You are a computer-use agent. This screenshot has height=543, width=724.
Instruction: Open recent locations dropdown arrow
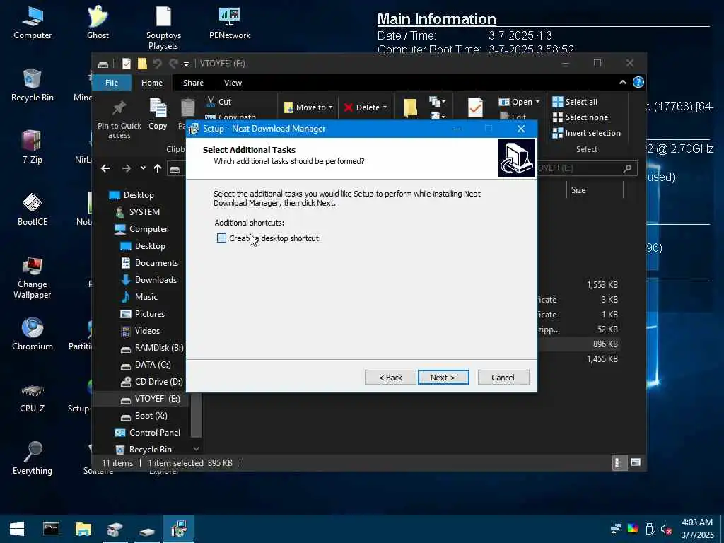coord(143,168)
